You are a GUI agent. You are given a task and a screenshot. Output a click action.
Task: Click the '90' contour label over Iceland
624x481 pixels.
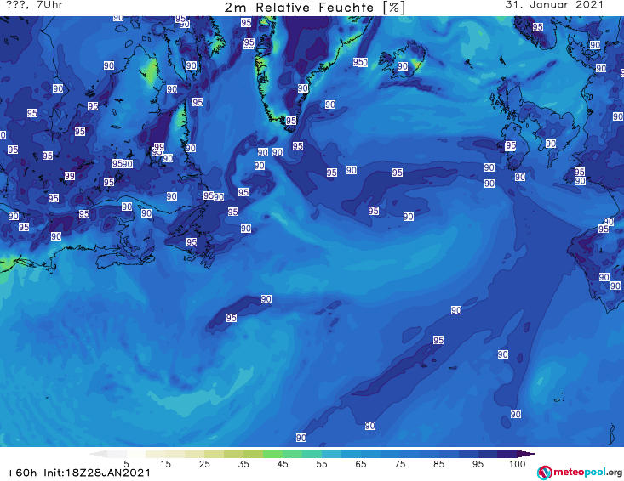403,66
